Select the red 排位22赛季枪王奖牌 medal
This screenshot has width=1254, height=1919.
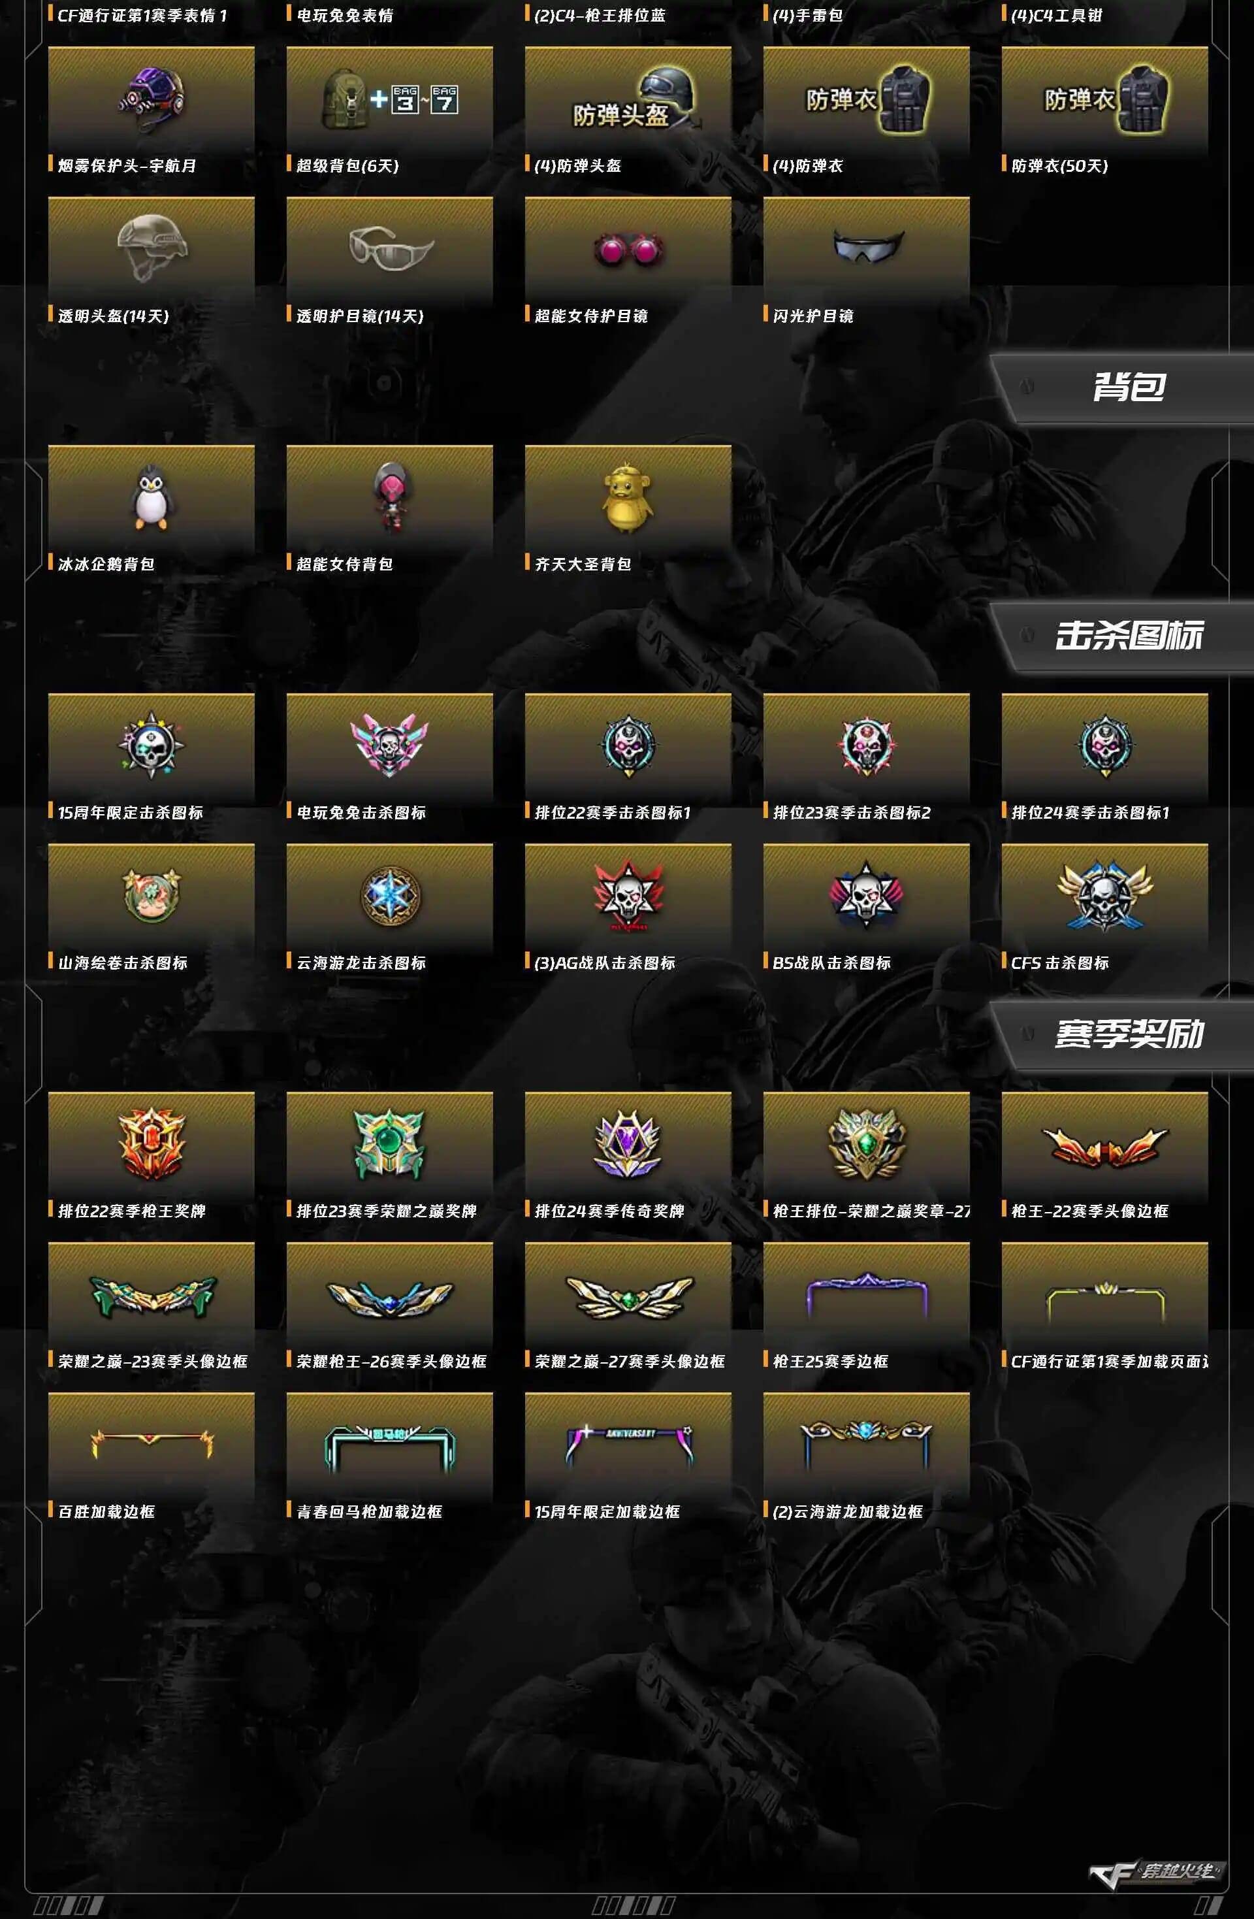click(x=151, y=1143)
